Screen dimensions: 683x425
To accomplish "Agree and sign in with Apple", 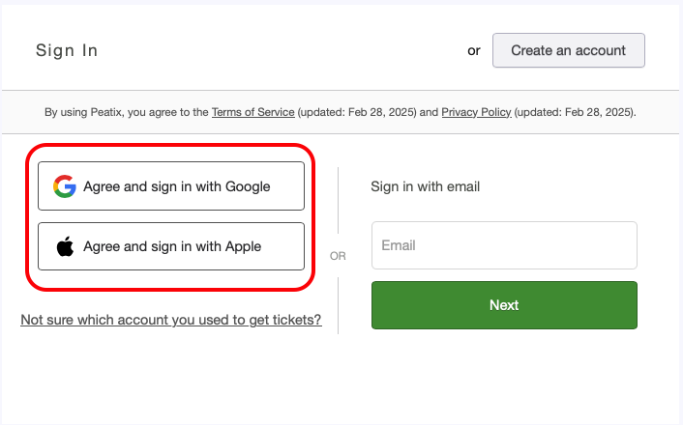I will (x=171, y=246).
